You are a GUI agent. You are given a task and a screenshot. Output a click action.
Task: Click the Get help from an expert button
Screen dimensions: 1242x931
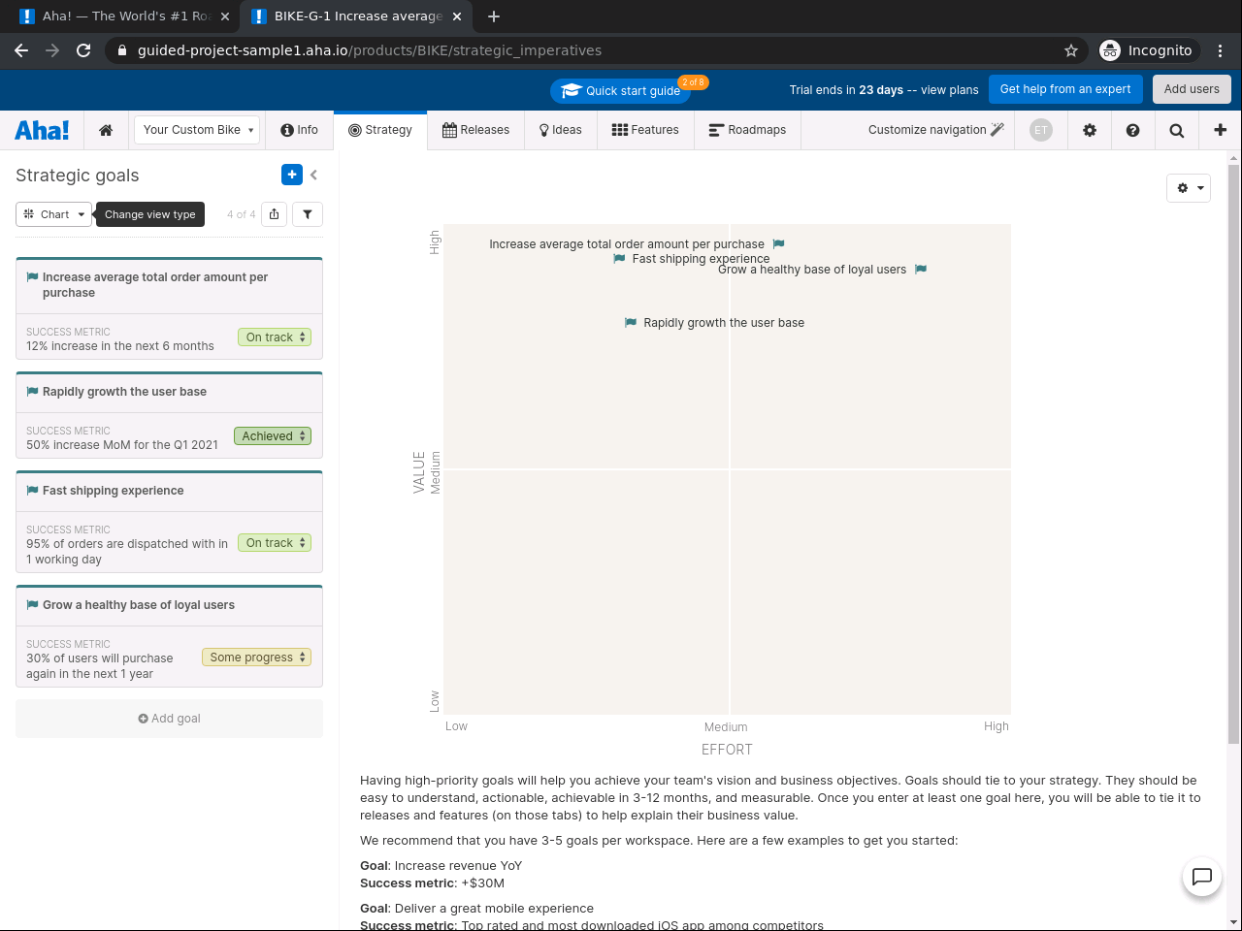coord(1065,88)
